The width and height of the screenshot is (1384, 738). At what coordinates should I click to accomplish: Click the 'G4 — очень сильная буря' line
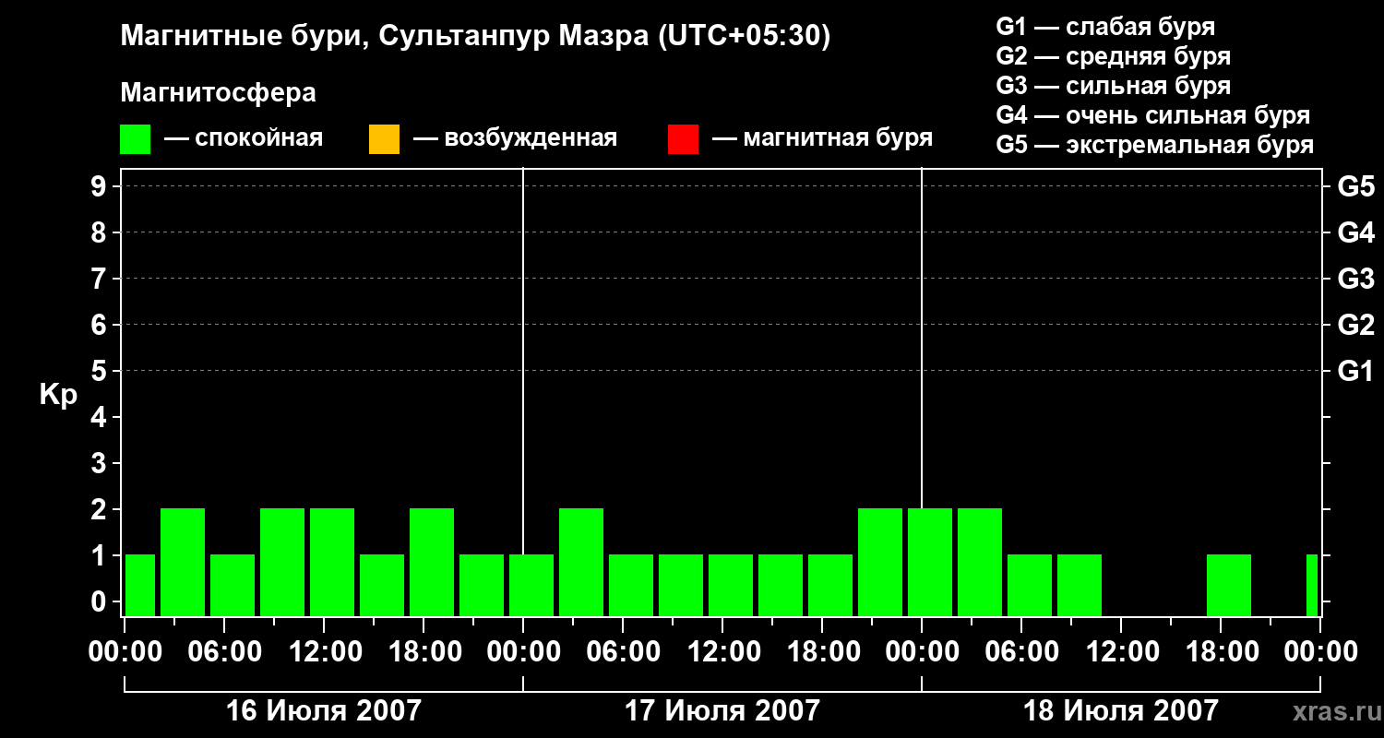tap(1153, 115)
